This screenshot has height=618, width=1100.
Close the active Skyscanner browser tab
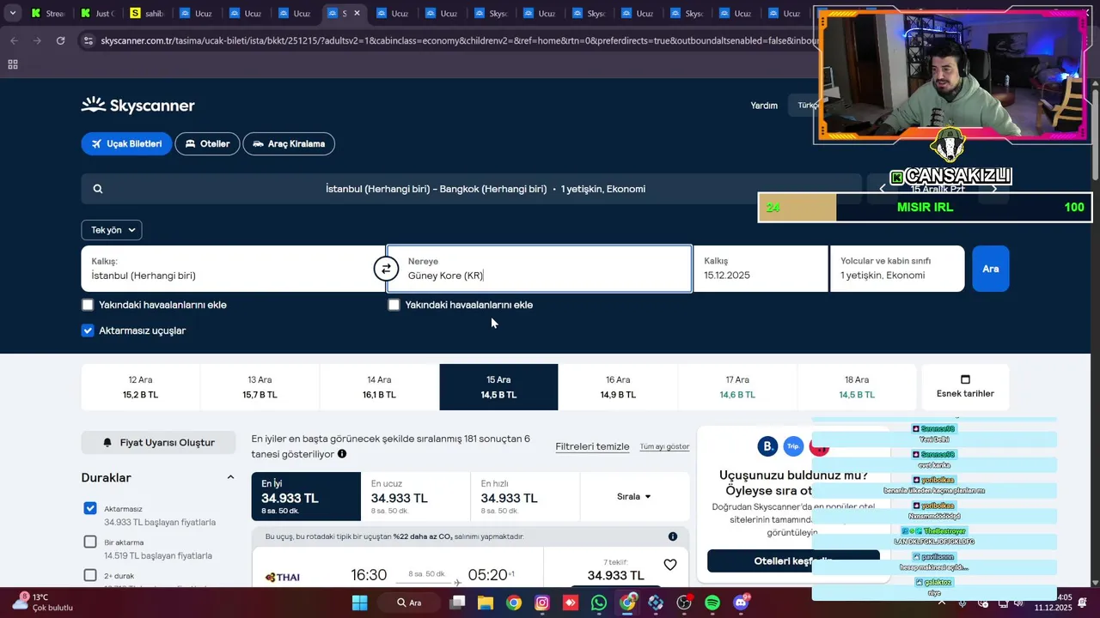(357, 13)
